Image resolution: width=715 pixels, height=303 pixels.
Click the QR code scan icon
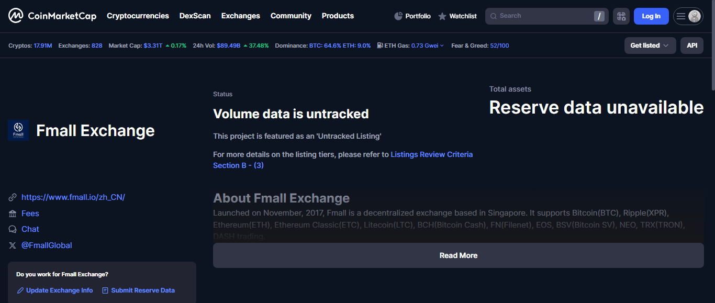621,16
